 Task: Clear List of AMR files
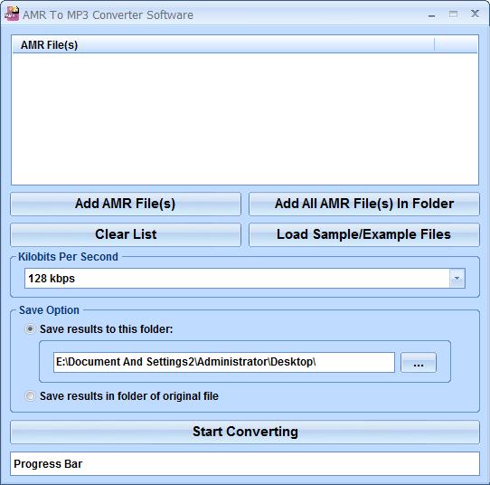coord(126,234)
